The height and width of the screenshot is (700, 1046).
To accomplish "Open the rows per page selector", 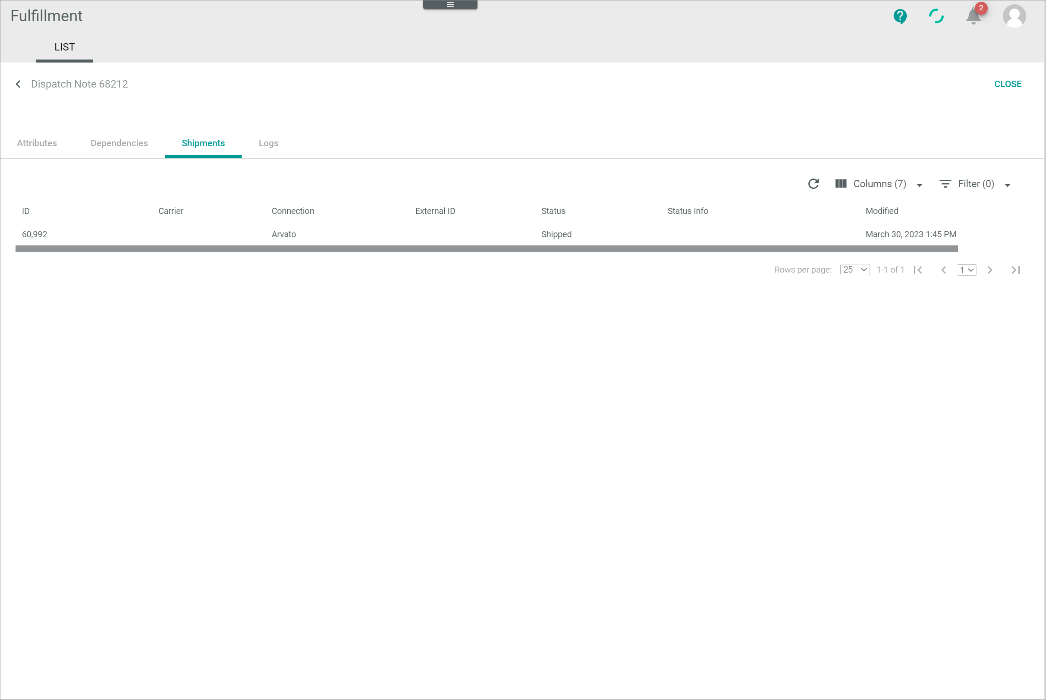I will [x=854, y=270].
